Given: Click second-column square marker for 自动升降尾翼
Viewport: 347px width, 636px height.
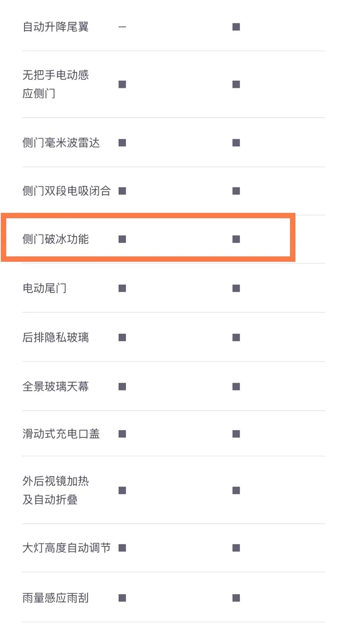Looking at the screenshot, I should 236,27.
